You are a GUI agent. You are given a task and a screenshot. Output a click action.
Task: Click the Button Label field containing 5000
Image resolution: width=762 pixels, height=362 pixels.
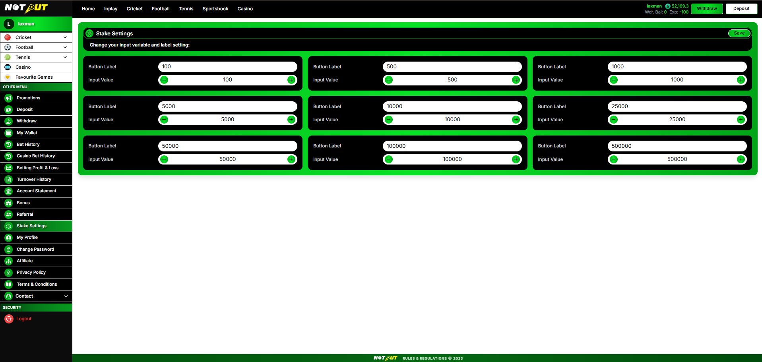click(x=228, y=106)
